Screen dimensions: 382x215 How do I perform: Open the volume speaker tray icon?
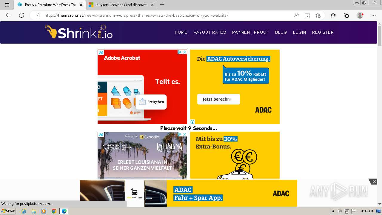(x=340, y=211)
